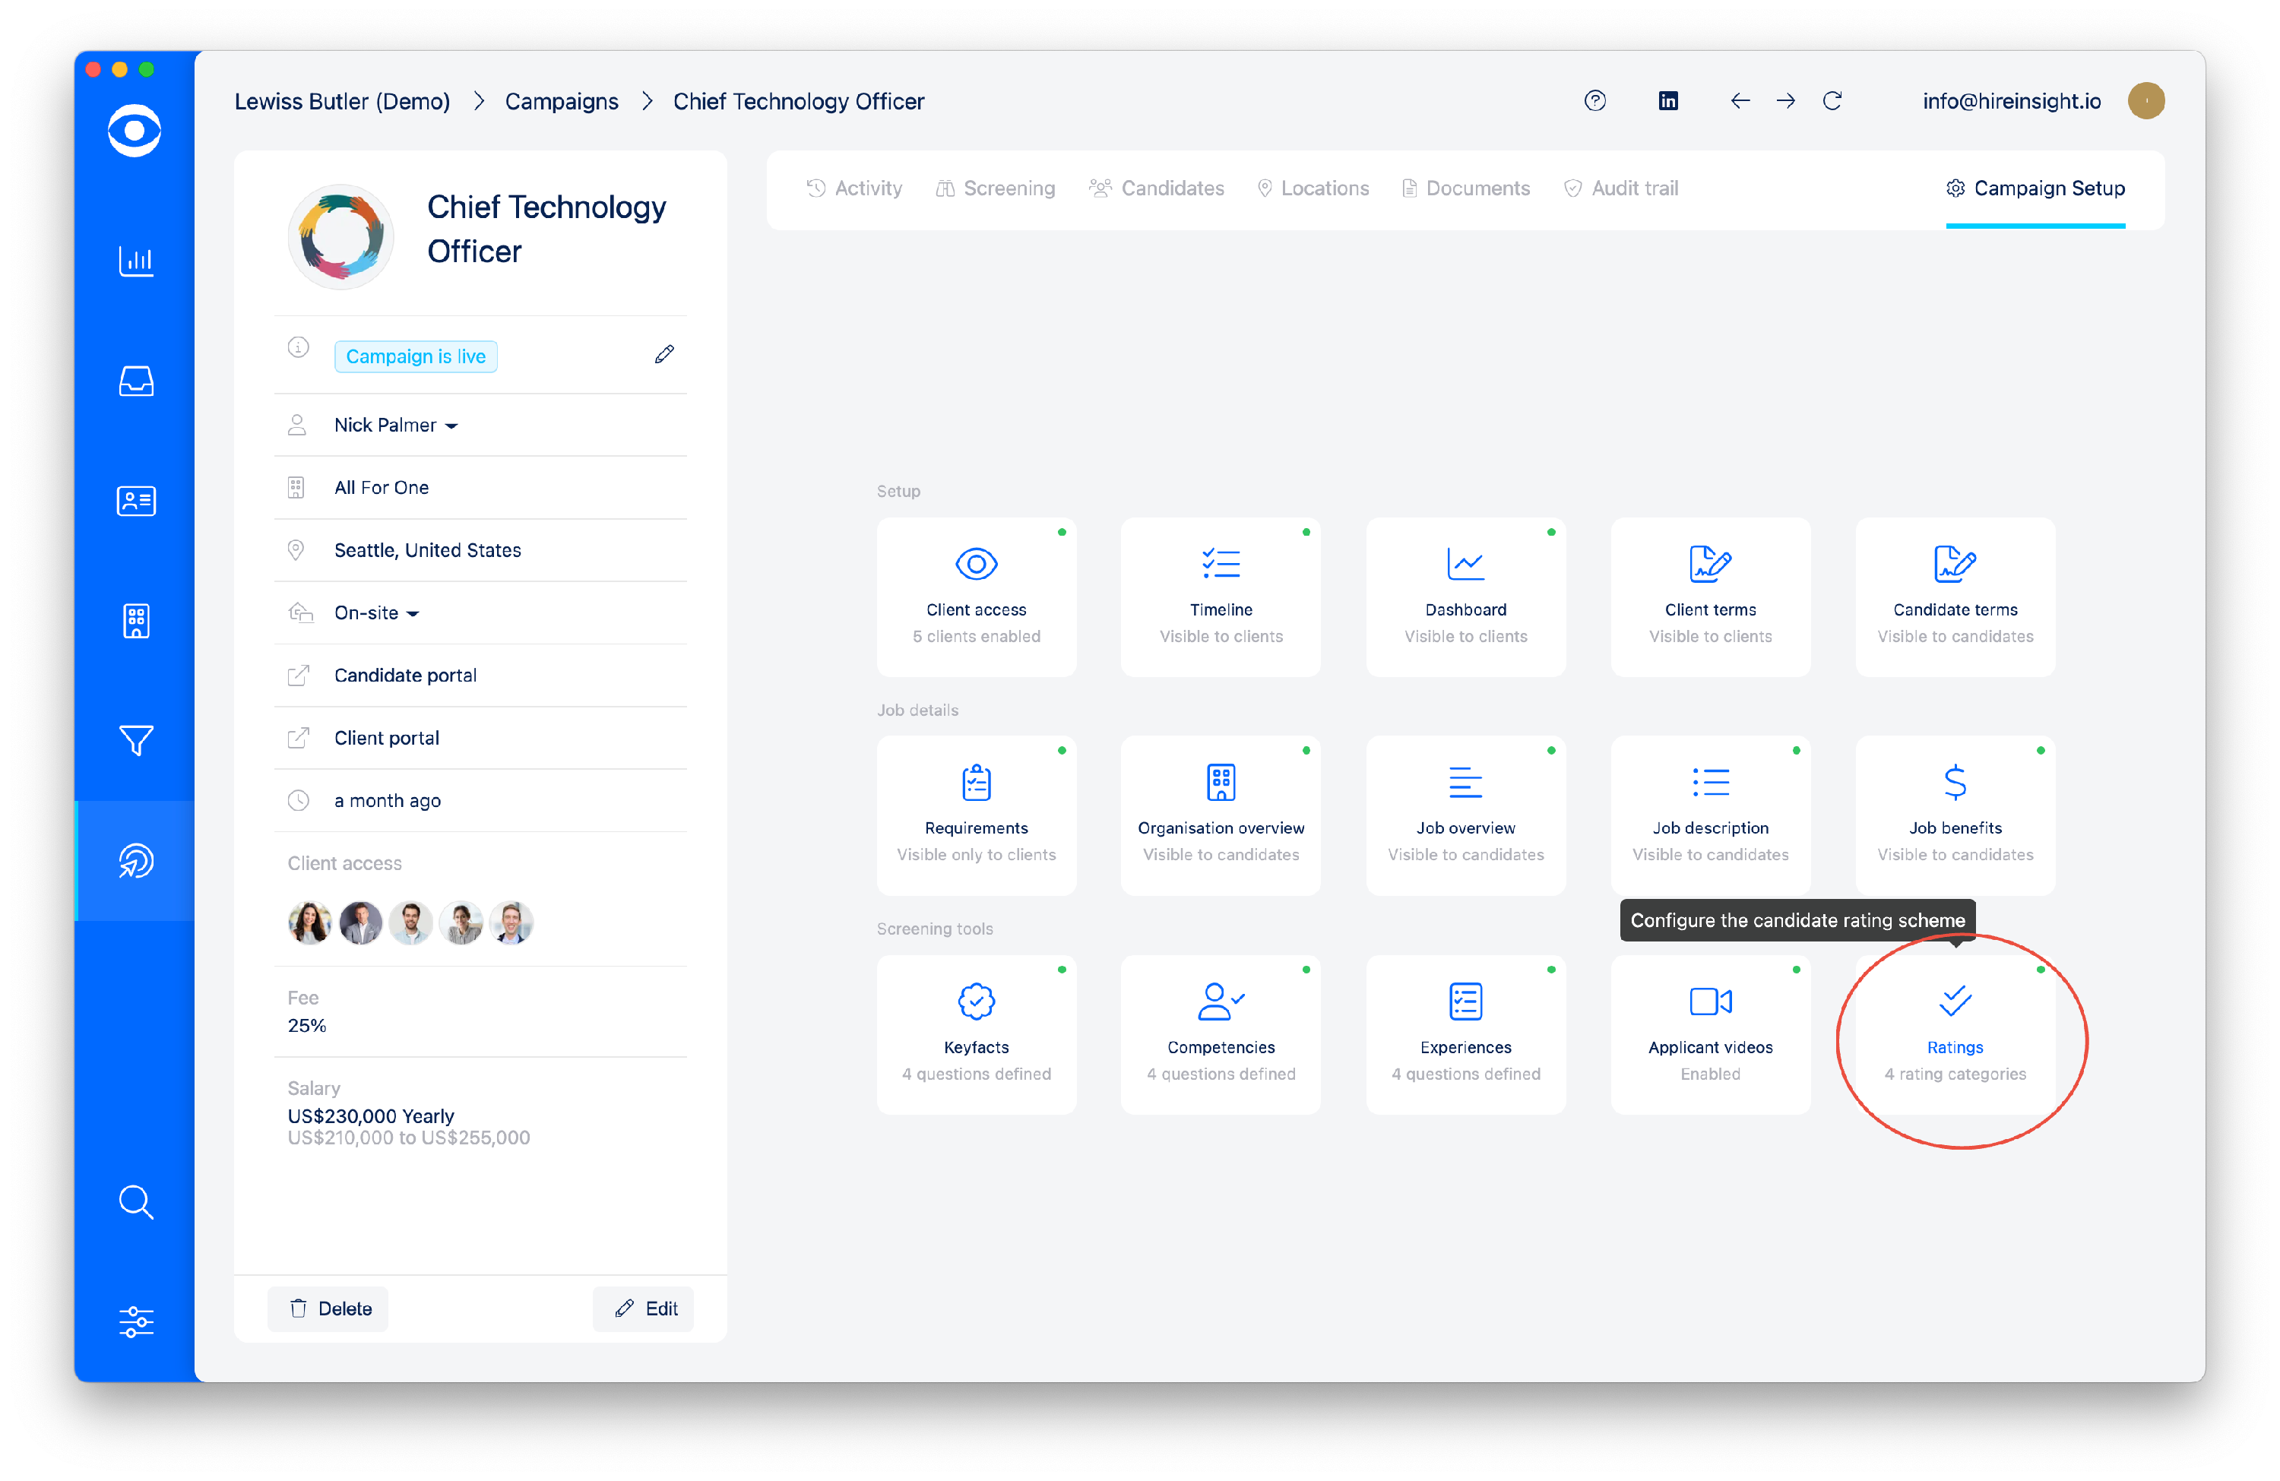
Task: Open the Job description card
Action: click(1710, 815)
